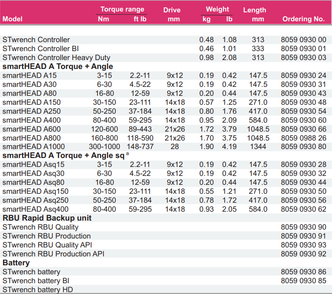Click the 30-150 Nm value for smartHEAD A150

point(104,102)
